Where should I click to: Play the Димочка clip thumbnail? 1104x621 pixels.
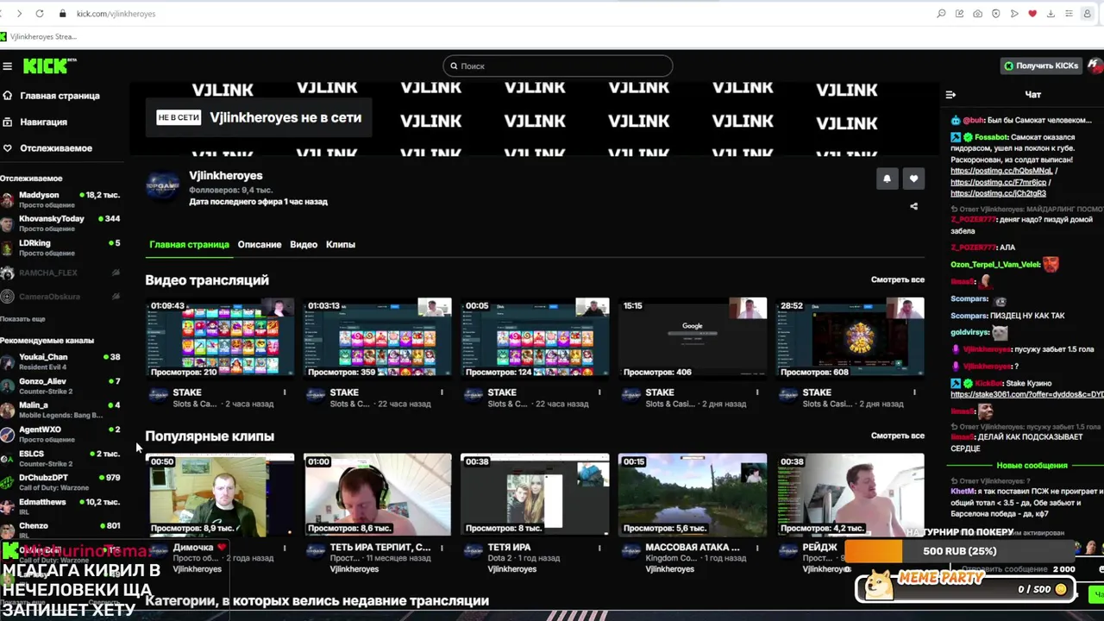pyautogui.click(x=220, y=494)
